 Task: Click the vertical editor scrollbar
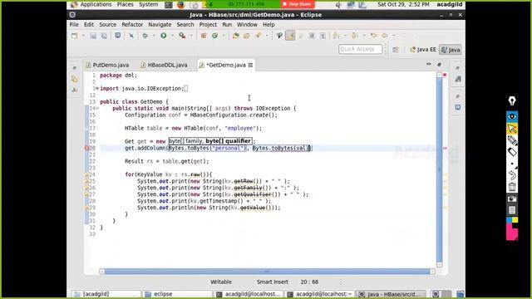coord(440,169)
